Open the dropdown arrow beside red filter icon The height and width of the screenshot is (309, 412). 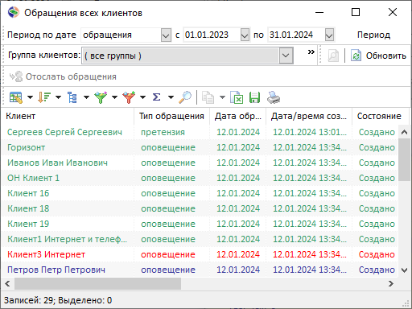point(143,97)
